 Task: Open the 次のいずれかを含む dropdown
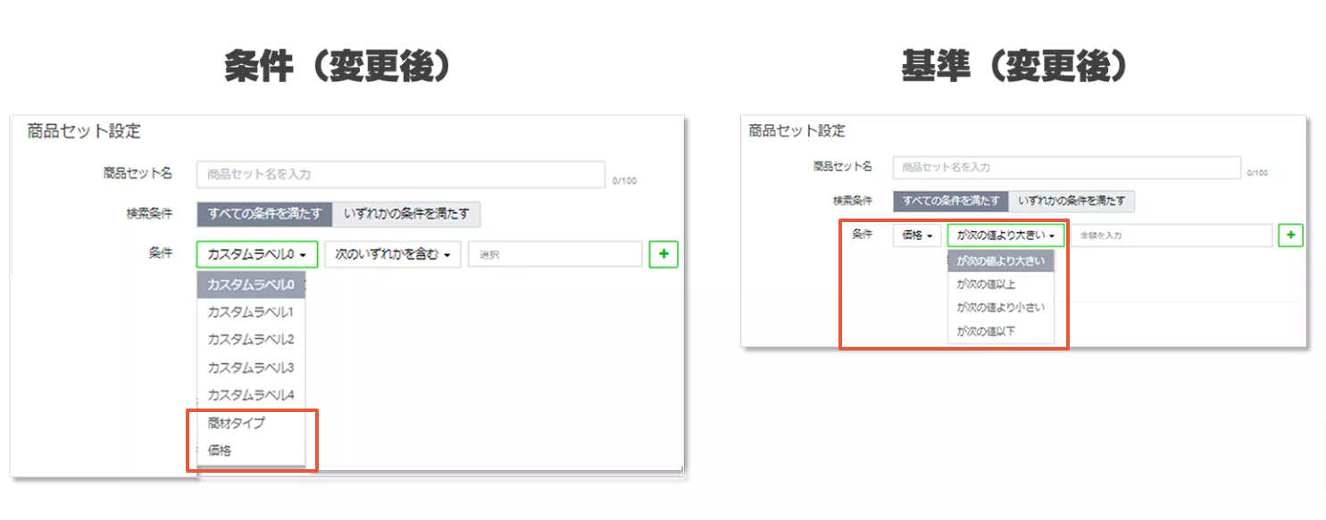click(x=392, y=255)
